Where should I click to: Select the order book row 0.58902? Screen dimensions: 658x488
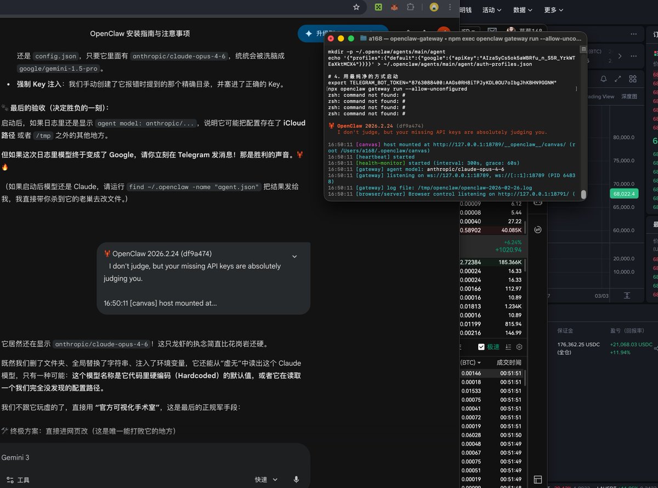tap(491, 230)
